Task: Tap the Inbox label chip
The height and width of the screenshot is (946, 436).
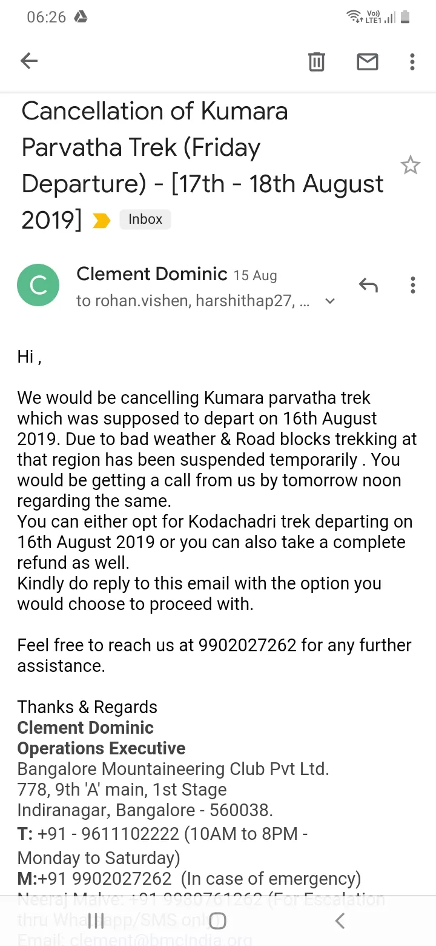Action: tap(145, 220)
